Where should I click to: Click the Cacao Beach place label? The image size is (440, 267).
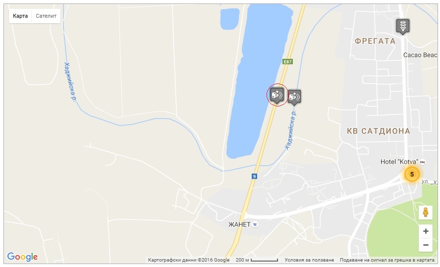[420, 55]
